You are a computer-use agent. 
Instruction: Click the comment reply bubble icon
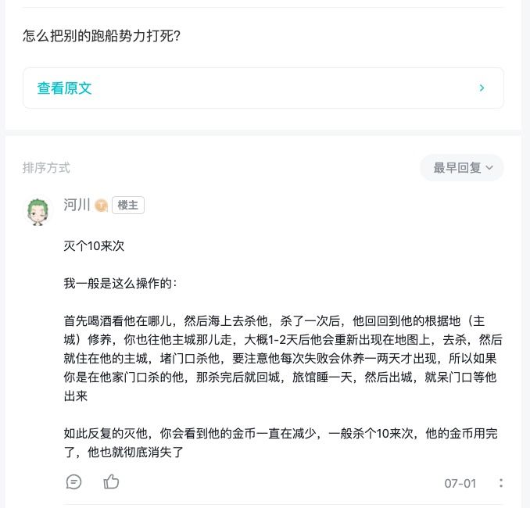pos(74,481)
